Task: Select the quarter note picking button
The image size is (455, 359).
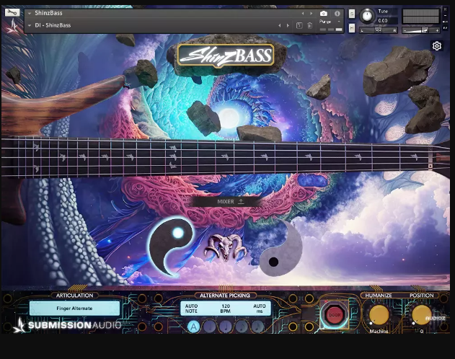Action: 226,327
